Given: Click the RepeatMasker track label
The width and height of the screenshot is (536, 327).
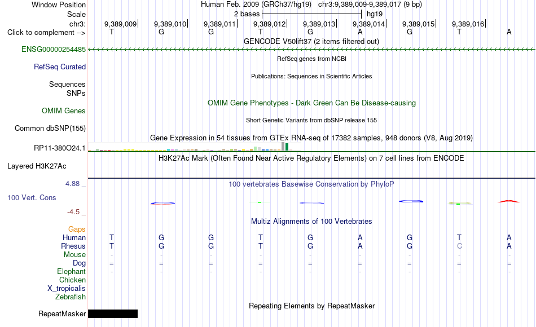Looking at the screenshot, I should pos(62,313).
